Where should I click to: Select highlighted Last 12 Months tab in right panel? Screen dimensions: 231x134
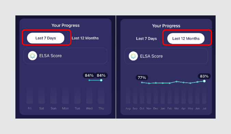click(186, 38)
